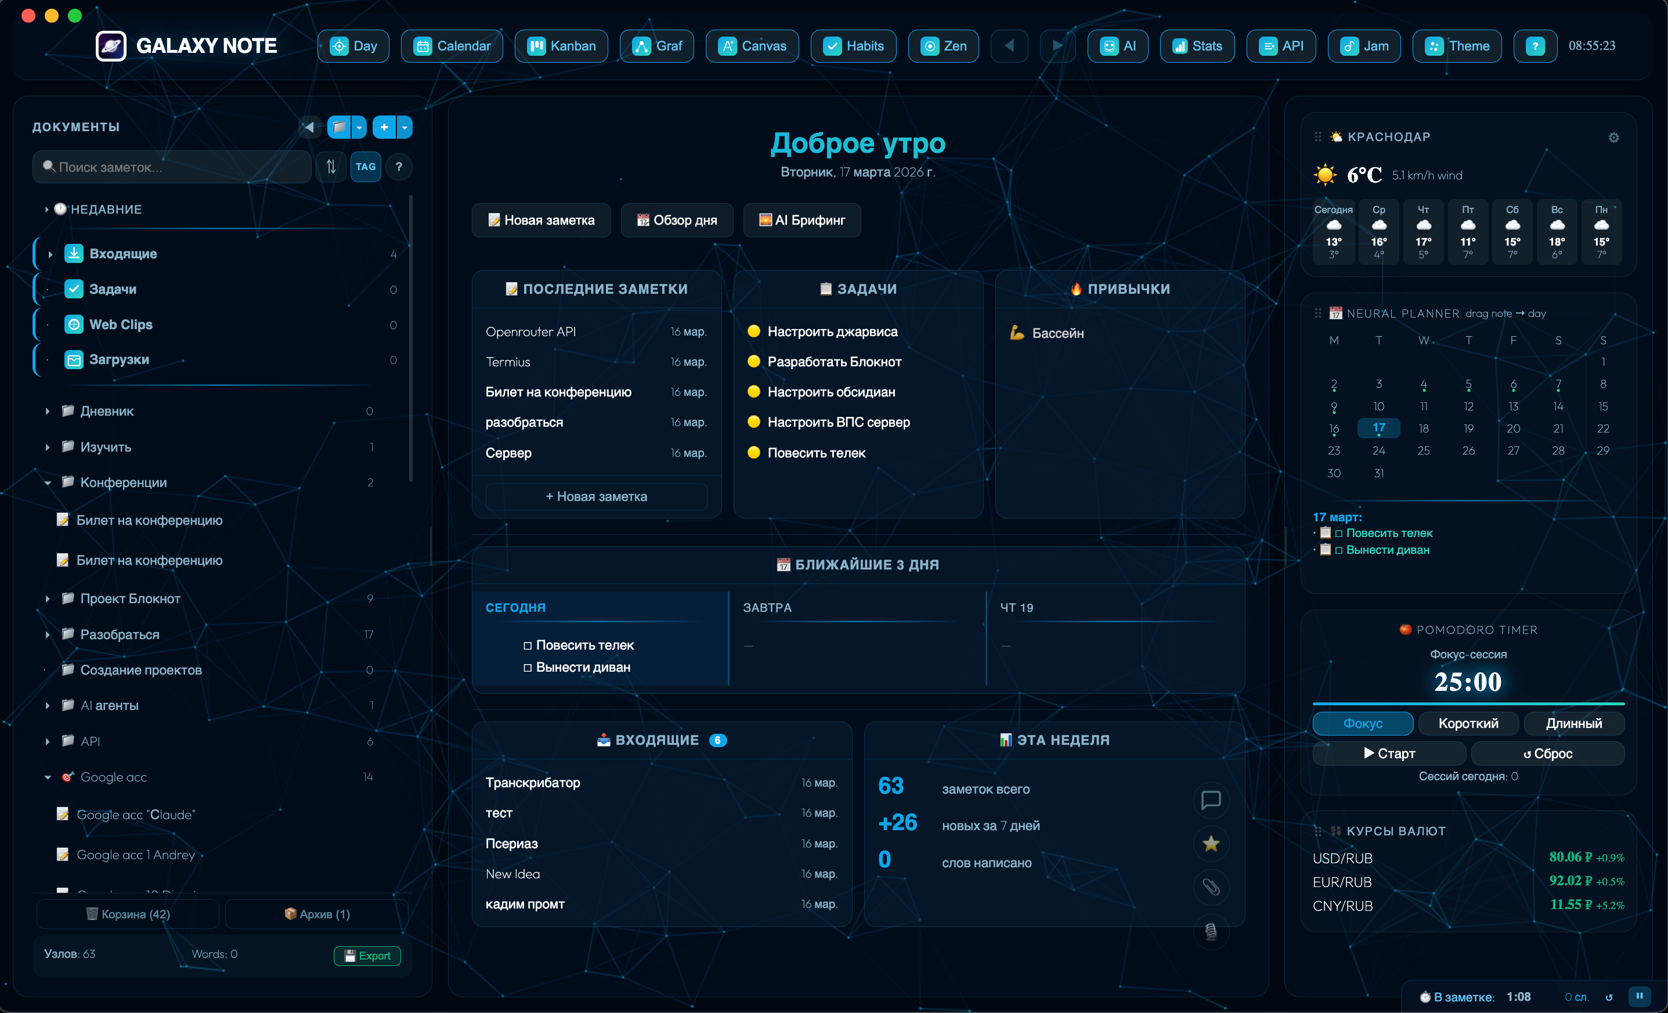The height and width of the screenshot is (1013, 1668).
Task: Click the Поиск заметок search field
Action: point(172,167)
